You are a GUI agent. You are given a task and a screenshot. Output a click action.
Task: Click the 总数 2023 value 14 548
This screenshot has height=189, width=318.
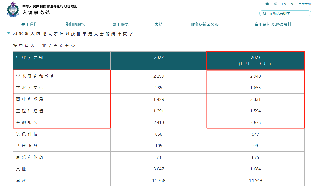pyautogui.click(x=256, y=180)
